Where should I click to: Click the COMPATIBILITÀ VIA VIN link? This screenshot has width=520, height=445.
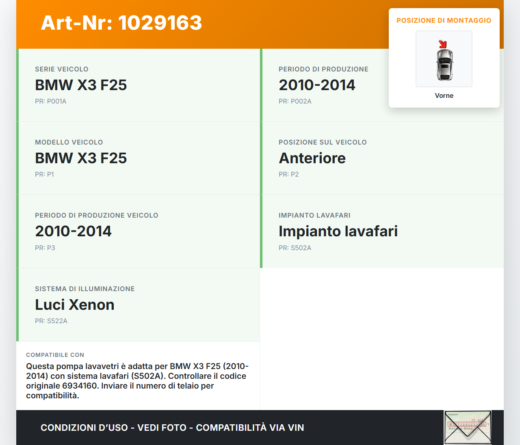249,428
